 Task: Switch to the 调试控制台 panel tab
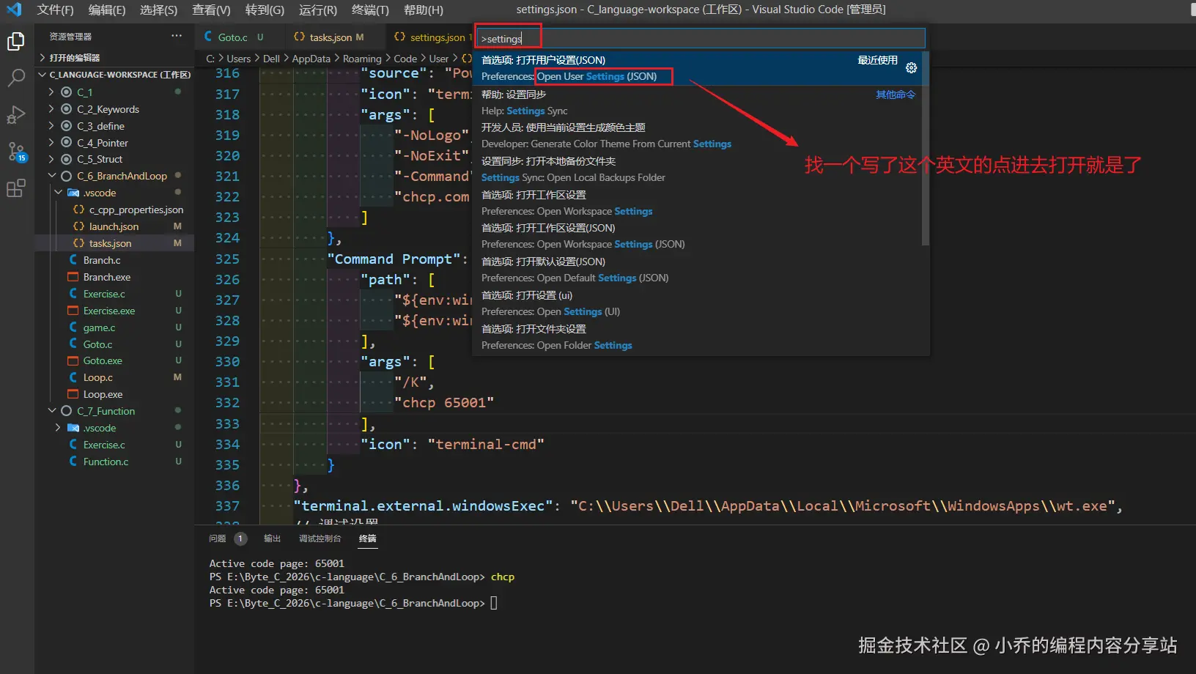tap(320, 538)
